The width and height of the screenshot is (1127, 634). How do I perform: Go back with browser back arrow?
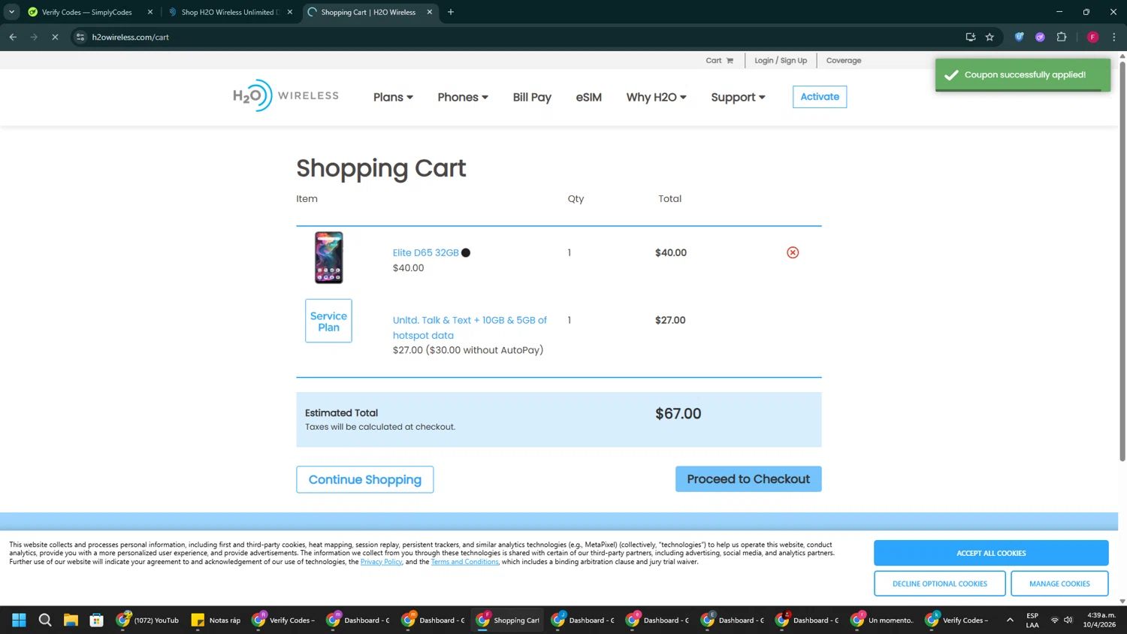click(13, 37)
